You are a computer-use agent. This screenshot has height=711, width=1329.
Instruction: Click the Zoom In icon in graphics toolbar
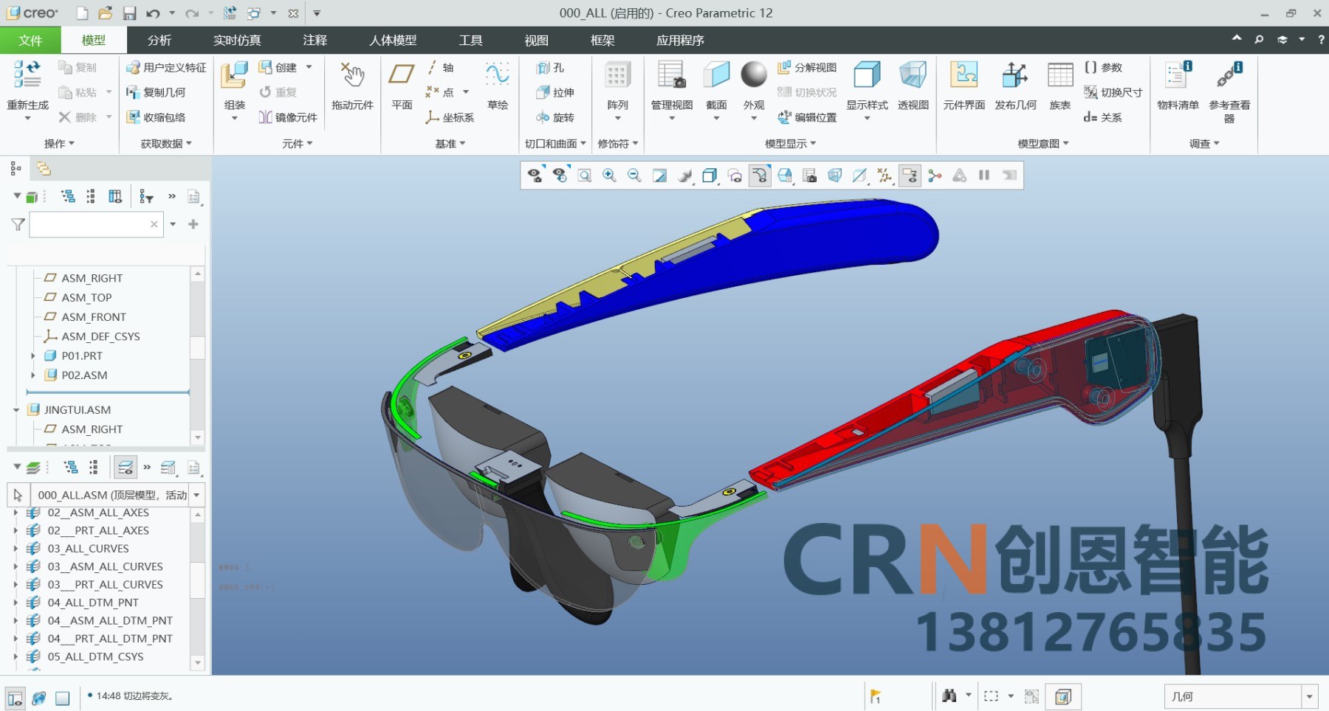pos(609,176)
